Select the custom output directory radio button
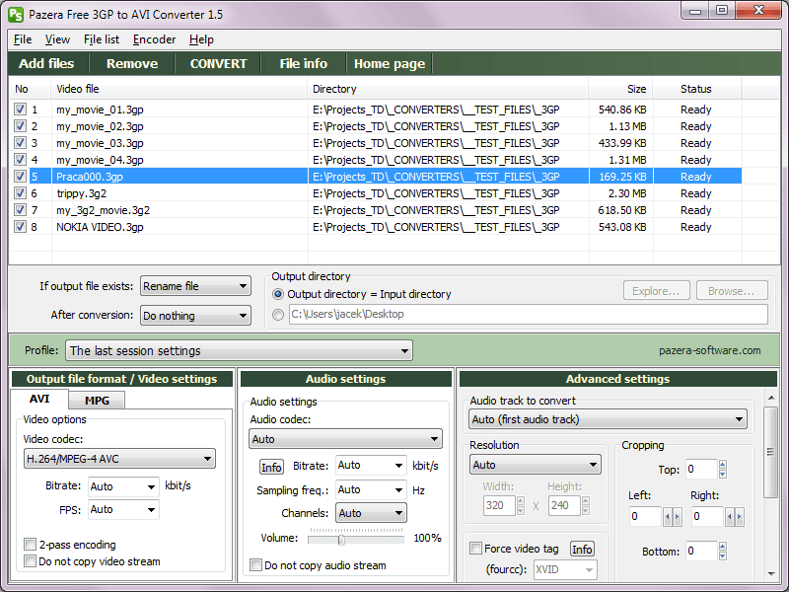Screen dimensions: 789x592 click(x=278, y=314)
